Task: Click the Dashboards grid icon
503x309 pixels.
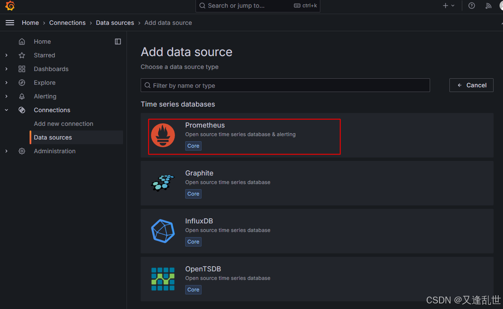Action: click(x=22, y=69)
